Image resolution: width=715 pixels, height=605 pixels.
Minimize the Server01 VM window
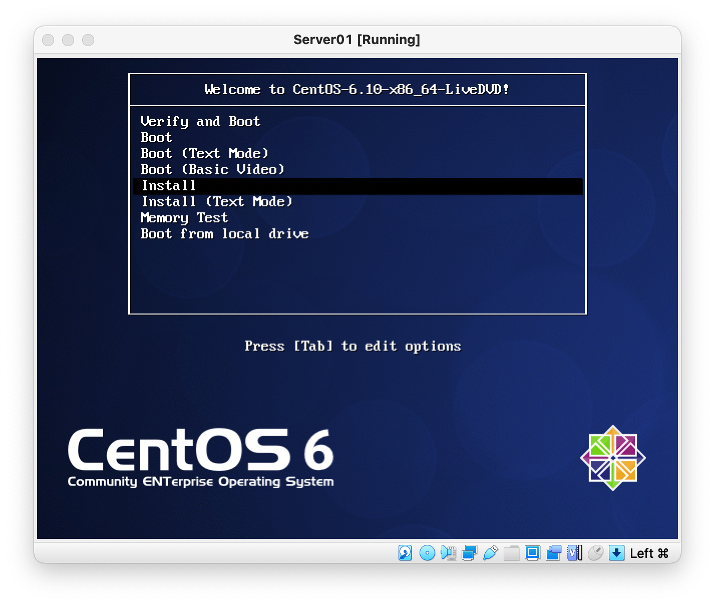click(68, 40)
